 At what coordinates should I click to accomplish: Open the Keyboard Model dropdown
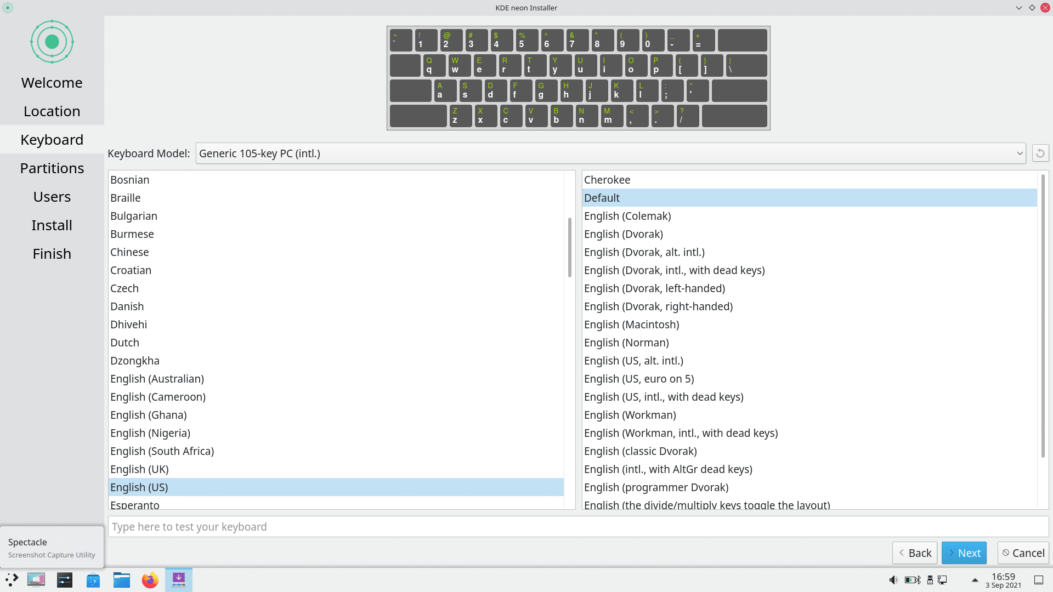tap(610, 153)
